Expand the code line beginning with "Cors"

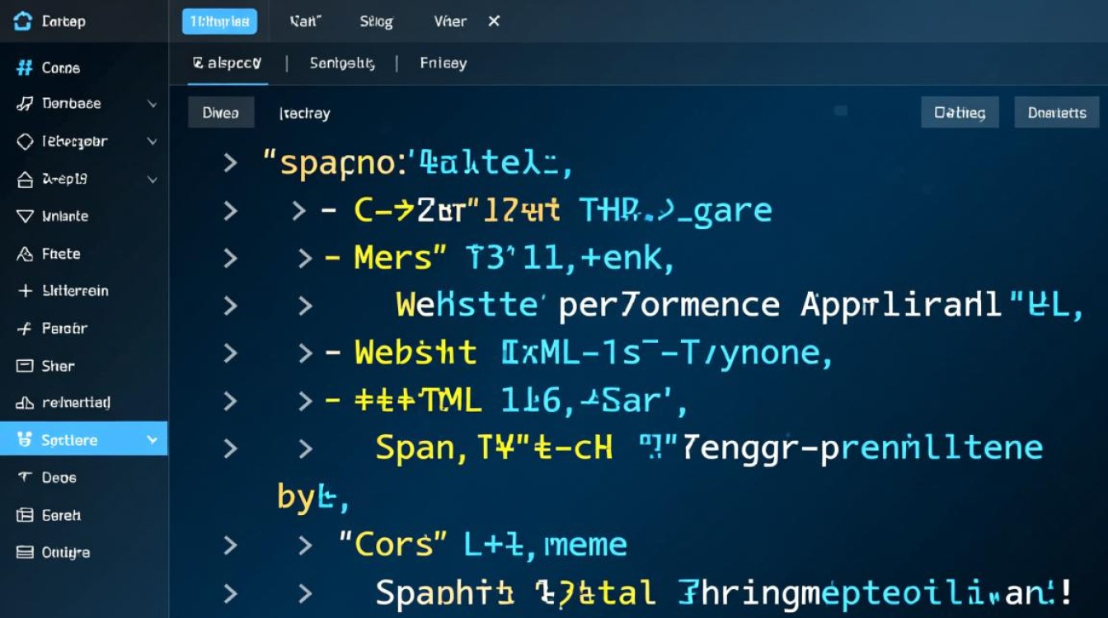305,545
